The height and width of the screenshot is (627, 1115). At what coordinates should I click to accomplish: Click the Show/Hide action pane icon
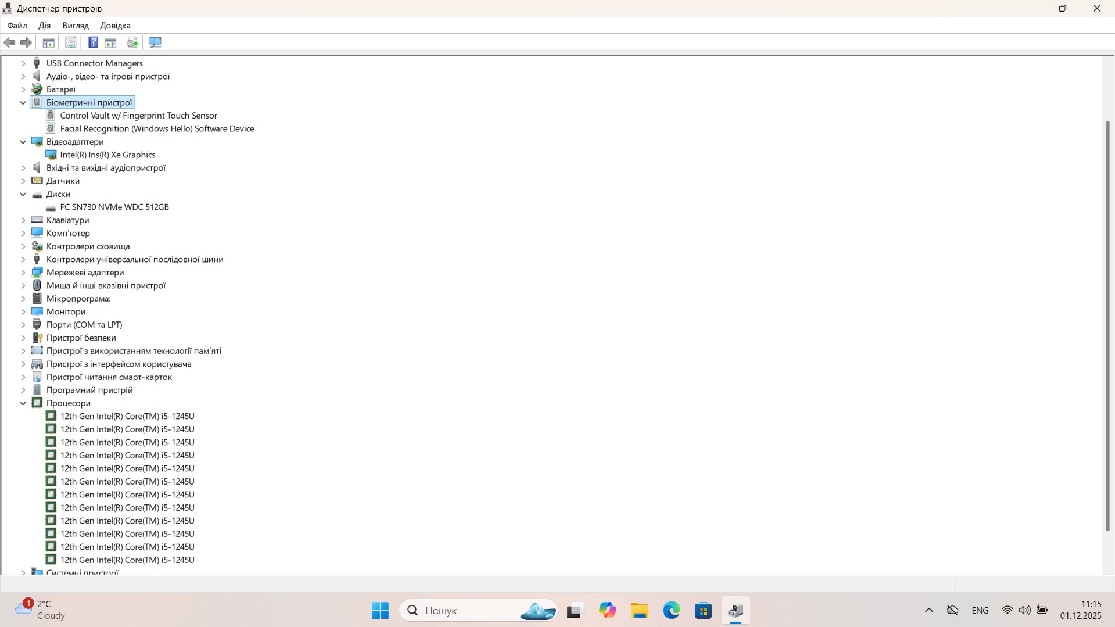pyautogui.click(x=110, y=42)
